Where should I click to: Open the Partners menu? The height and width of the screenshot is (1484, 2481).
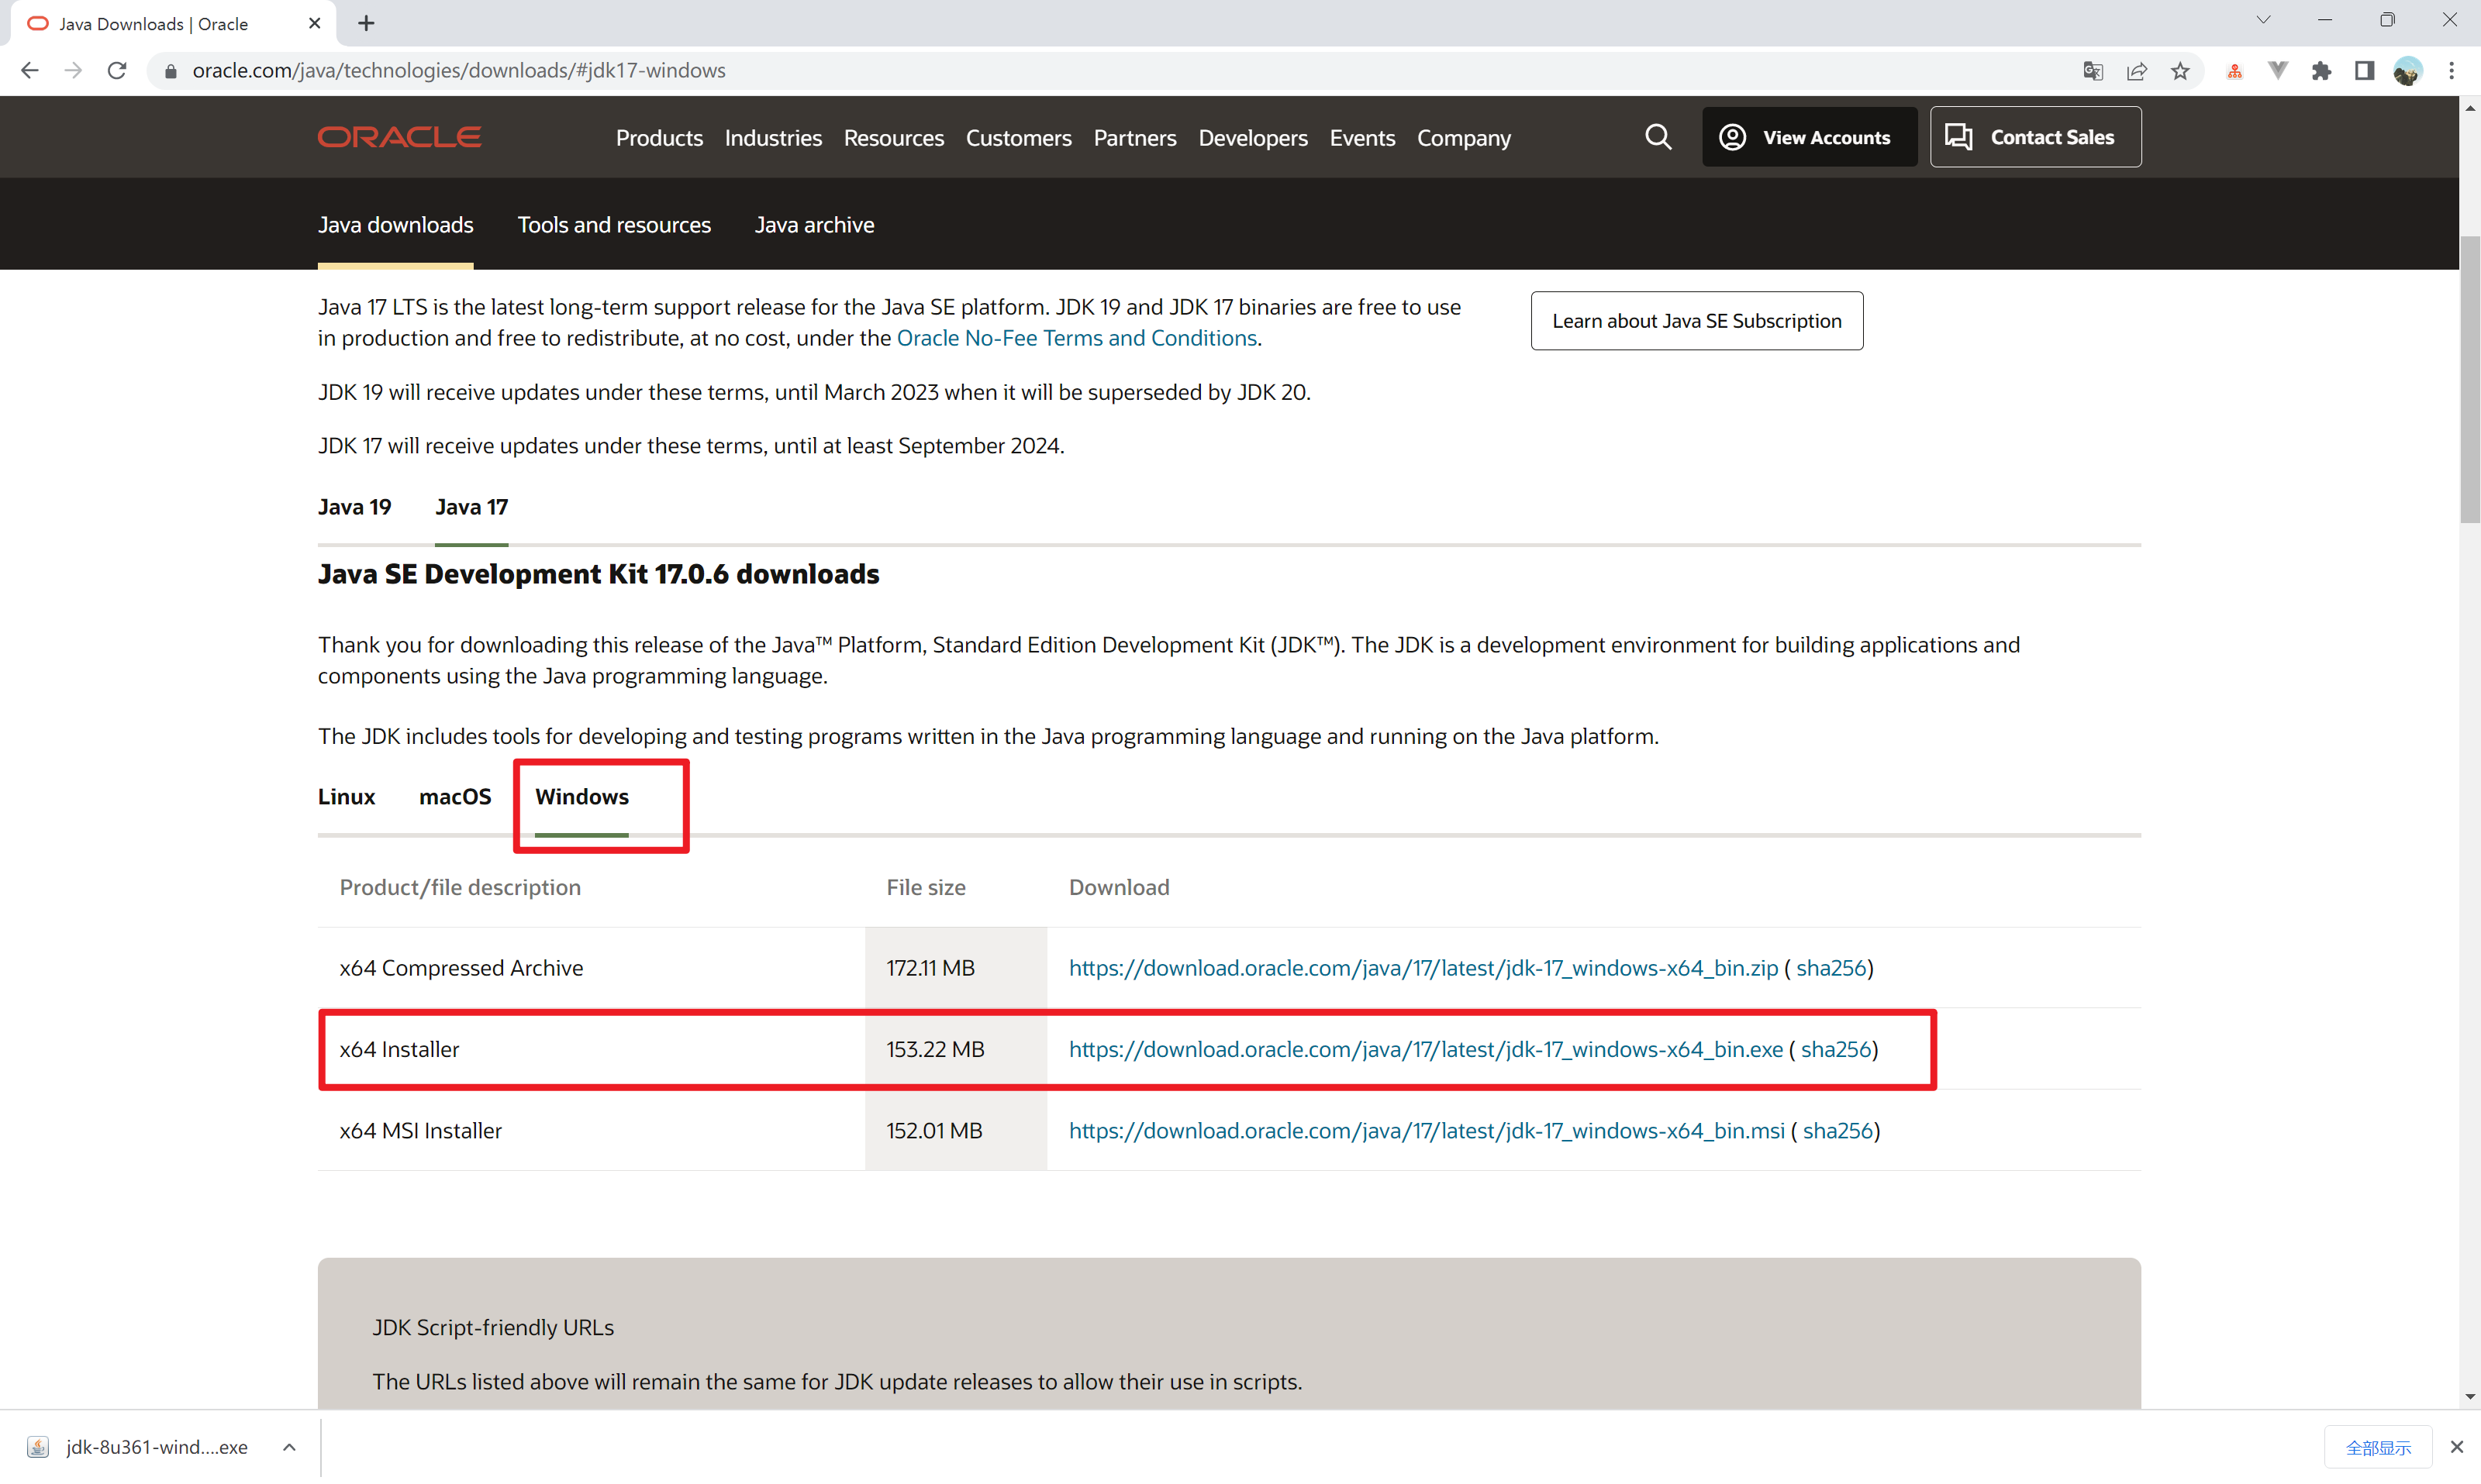click(x=1136, y=138)
